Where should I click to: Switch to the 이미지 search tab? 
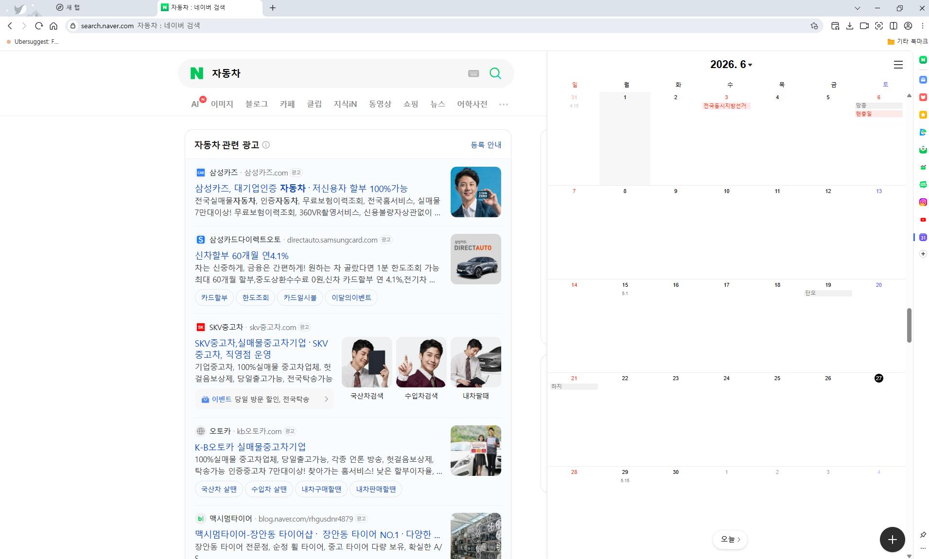[222, 104]
